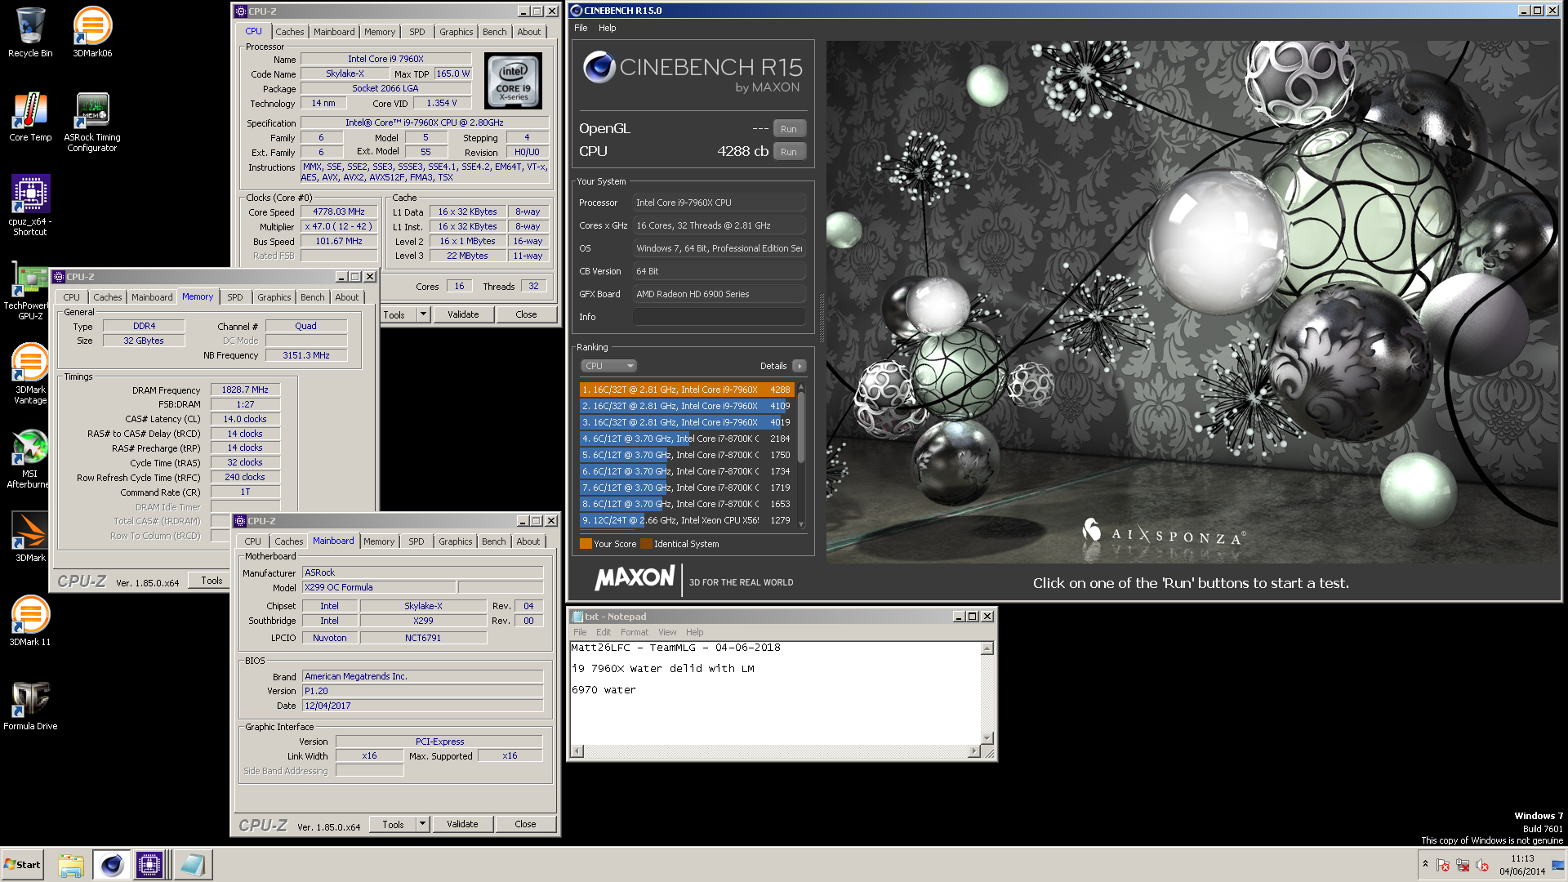Click the Notepad icon in the taskbar
This screenshot has width=1568, height=882.
click(x=194, y=865)
